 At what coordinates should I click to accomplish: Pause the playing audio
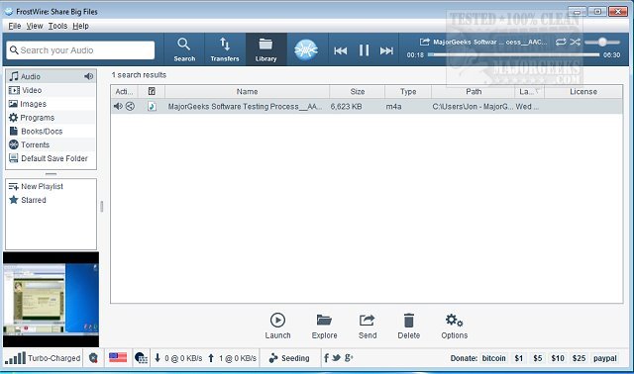(x=364, y=50)
